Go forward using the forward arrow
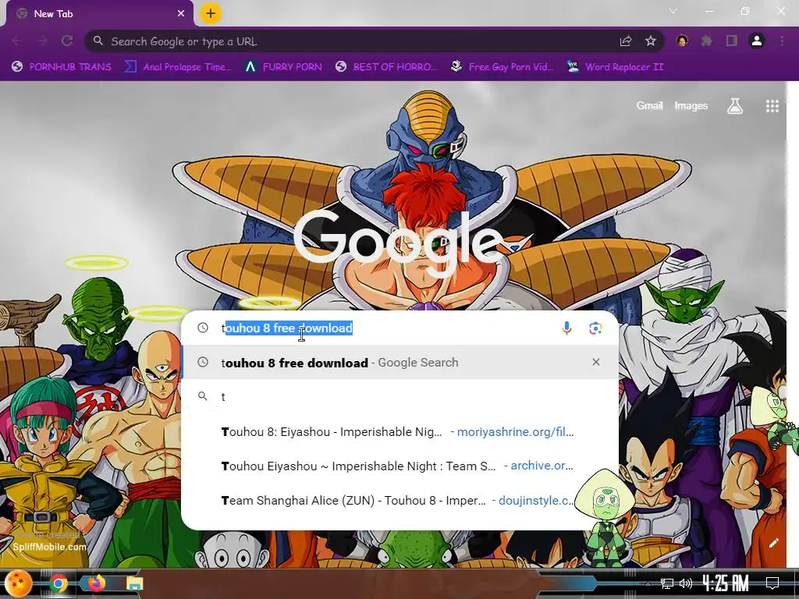The width and height of the screenshot is (799, 599). pyautogui.click(x=42, y=41)
